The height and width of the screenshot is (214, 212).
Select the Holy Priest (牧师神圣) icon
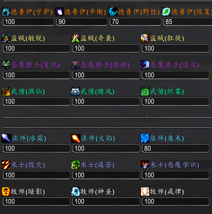coord(76,192)
